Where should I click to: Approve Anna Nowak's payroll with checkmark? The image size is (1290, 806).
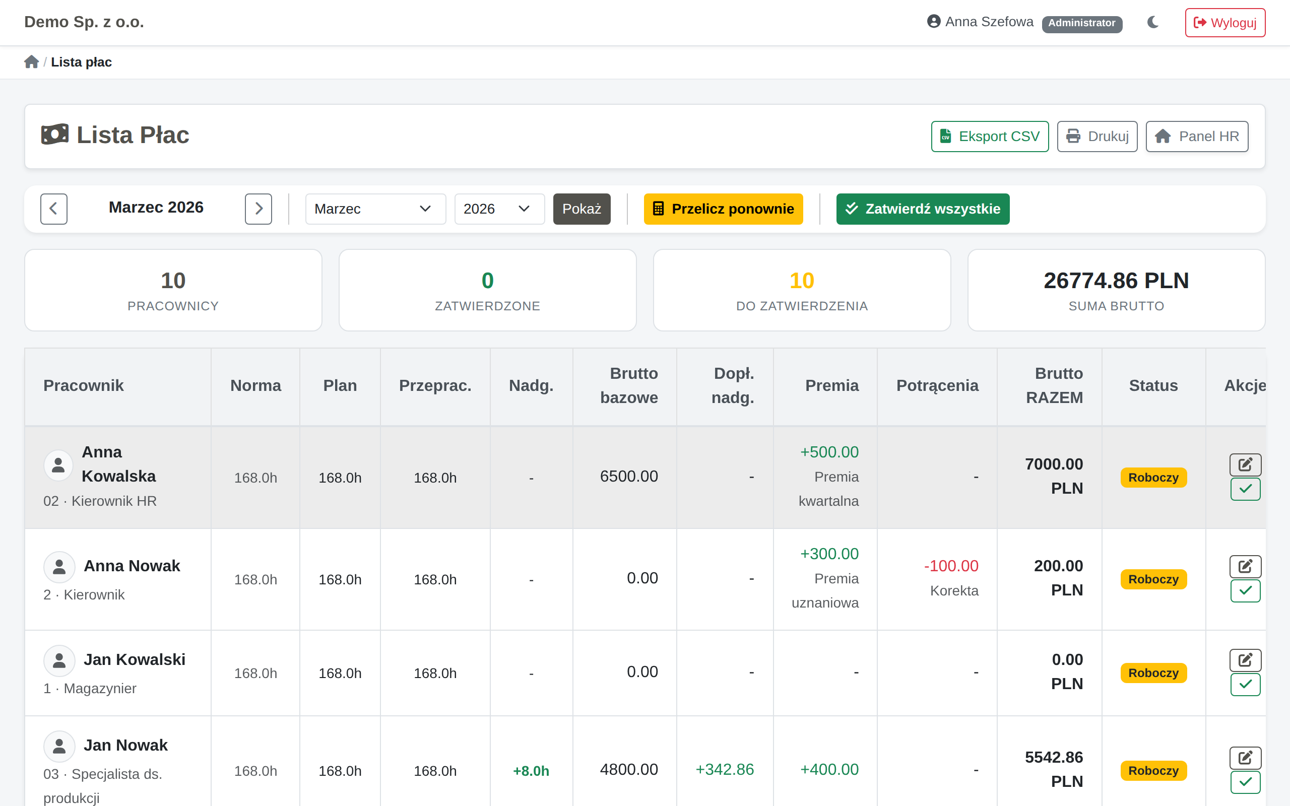tap(1245, 590)
